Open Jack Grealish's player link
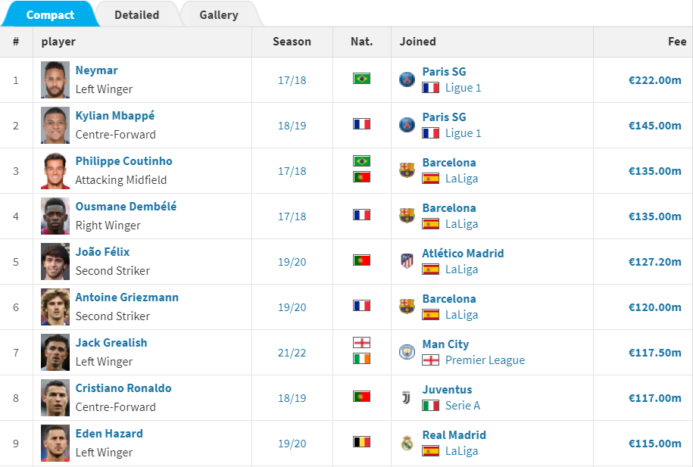 click(x=111, y=342)
